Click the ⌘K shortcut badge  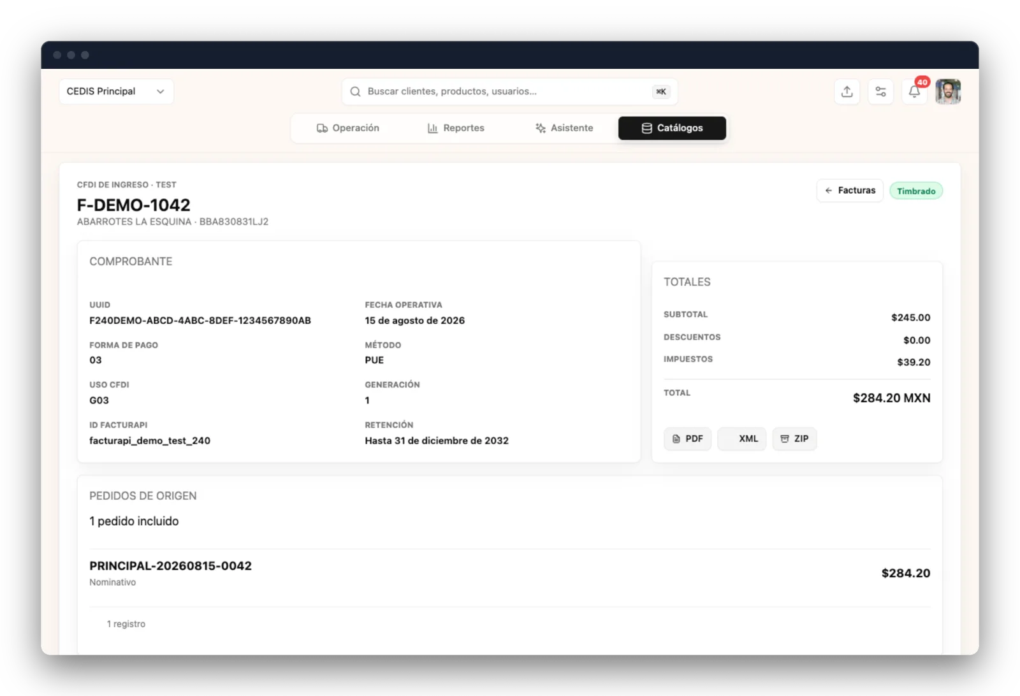coord(661,92)
